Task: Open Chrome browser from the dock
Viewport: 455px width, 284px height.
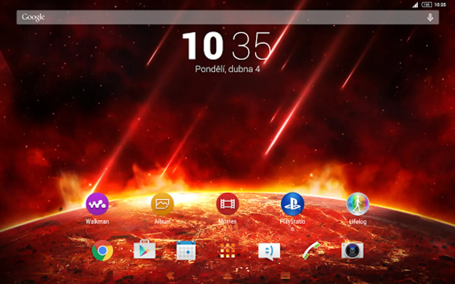Action: pos(102,251)
